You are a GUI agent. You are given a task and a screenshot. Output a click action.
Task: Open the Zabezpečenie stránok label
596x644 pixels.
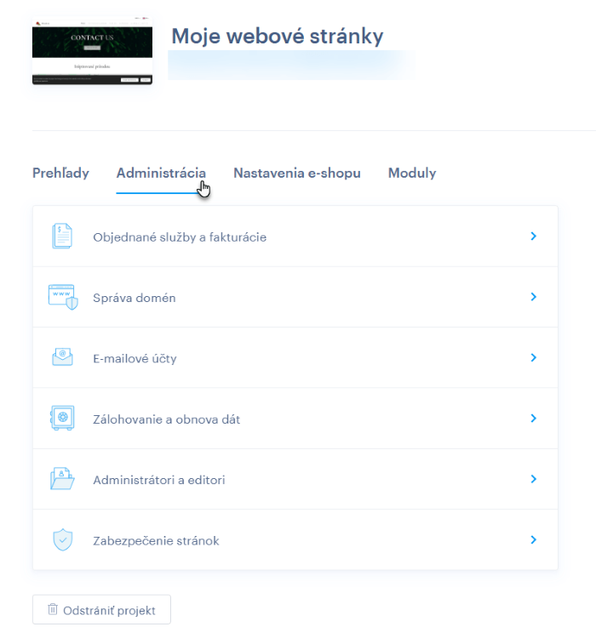coord(156,540)
